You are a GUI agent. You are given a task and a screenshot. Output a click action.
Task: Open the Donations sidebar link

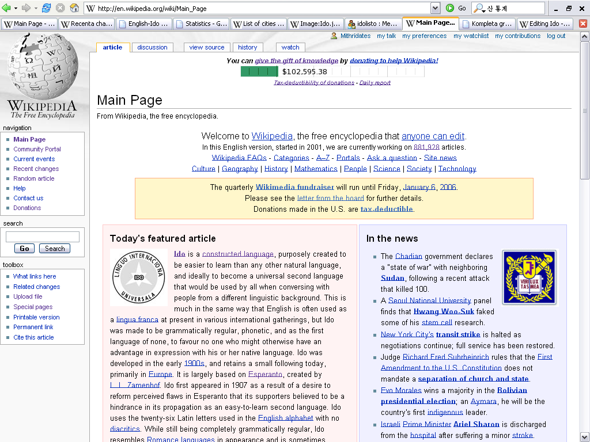click(x=27, y=208)
